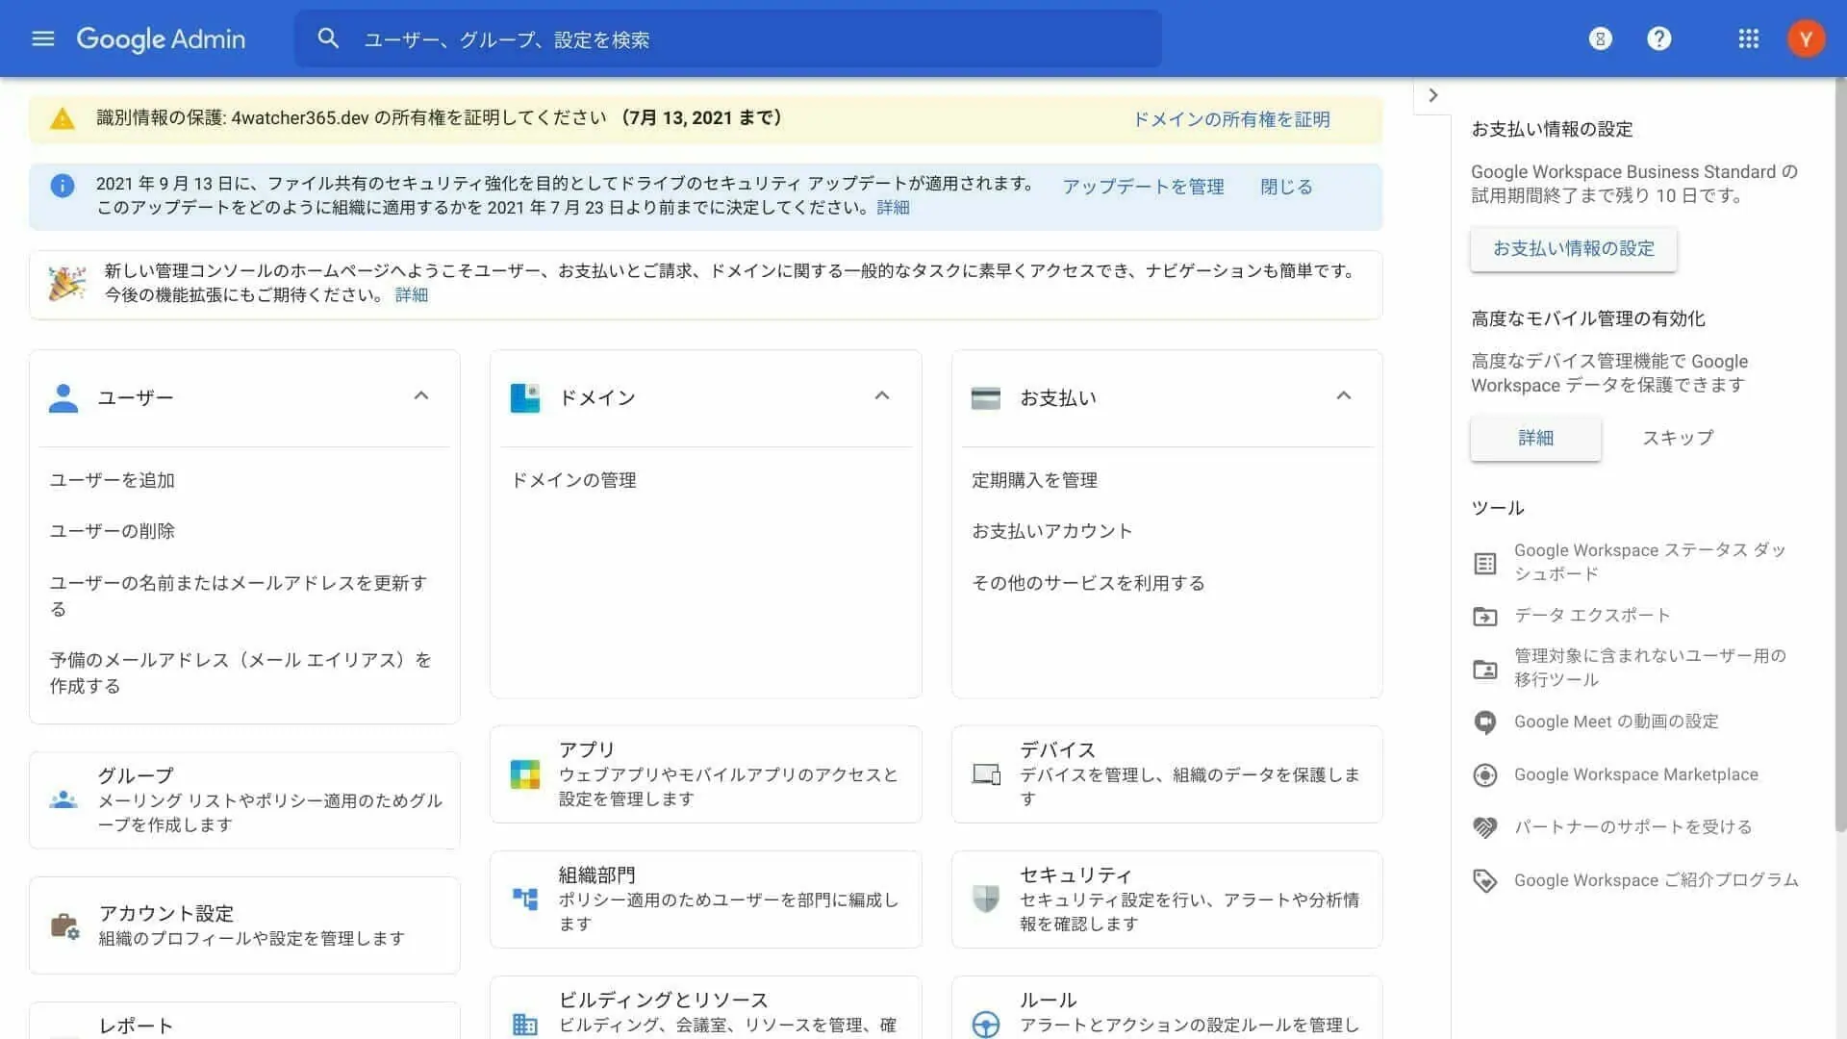This screenshot has height=1039, width=1847.
Task: Open Google Workspace ステータス ダッシュボード
Action: pos(1651,562)
